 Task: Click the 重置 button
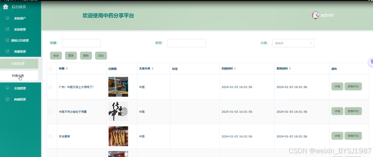(71, 56)
